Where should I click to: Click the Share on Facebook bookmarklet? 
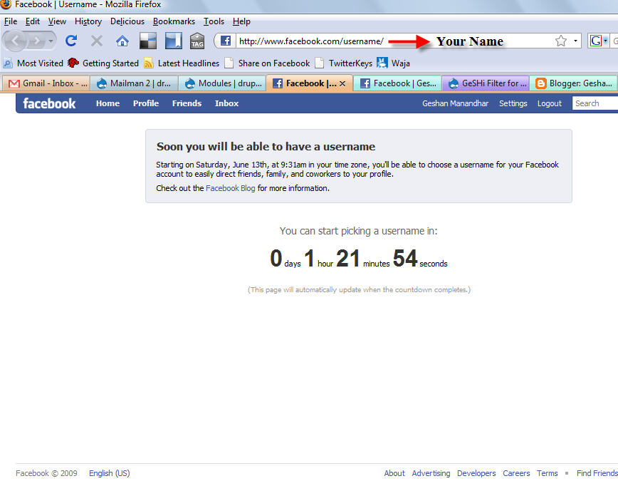tap(267, 63)
